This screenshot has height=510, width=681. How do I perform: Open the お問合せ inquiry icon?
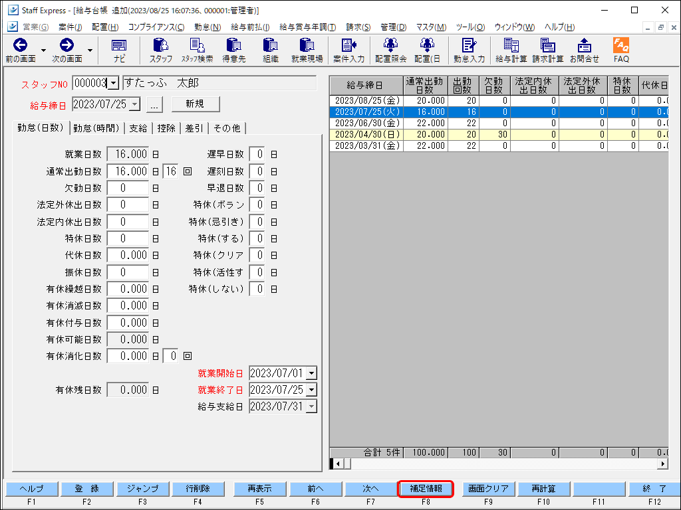point(584,45)
